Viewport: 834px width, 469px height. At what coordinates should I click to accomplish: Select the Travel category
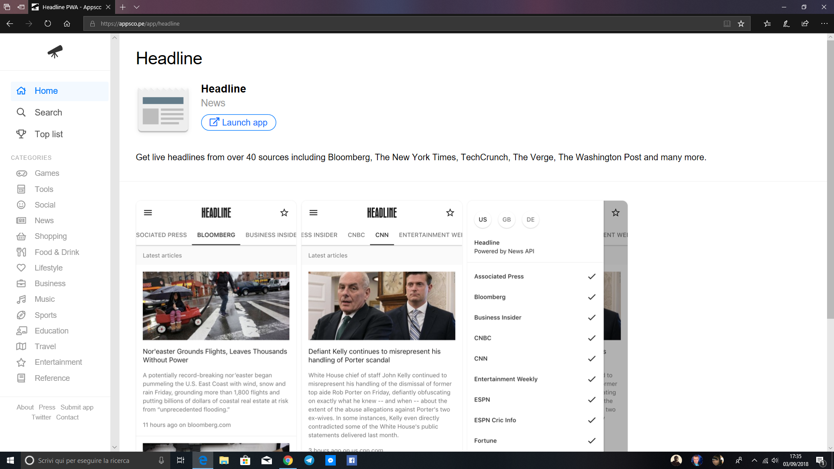[x=45, y=347]
